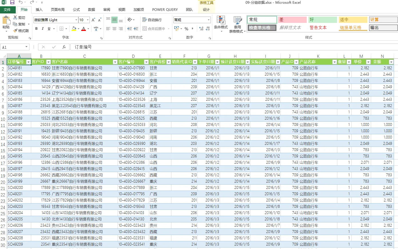Image resolution: width=398 pixels, height=249 pixels.
Task: Toggle Italic formatting
Action: 43,29
